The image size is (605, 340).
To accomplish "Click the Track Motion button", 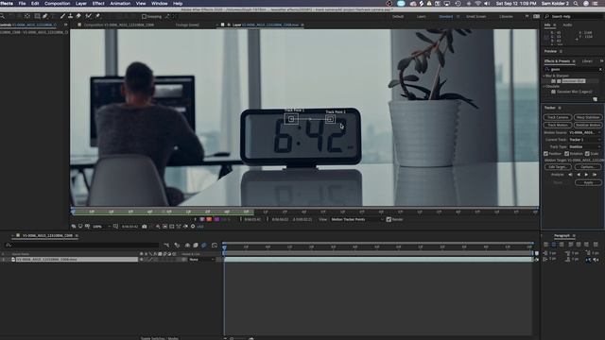I will 558,125.
